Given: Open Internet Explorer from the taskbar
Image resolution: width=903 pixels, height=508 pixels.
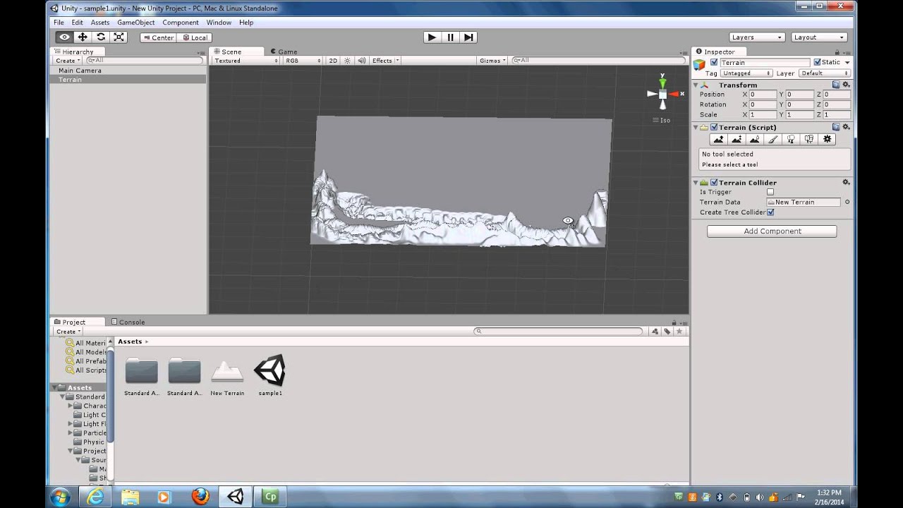Looking at the screenshot, I should click(95, 497).
